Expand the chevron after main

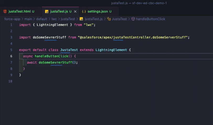pos(34,19)
